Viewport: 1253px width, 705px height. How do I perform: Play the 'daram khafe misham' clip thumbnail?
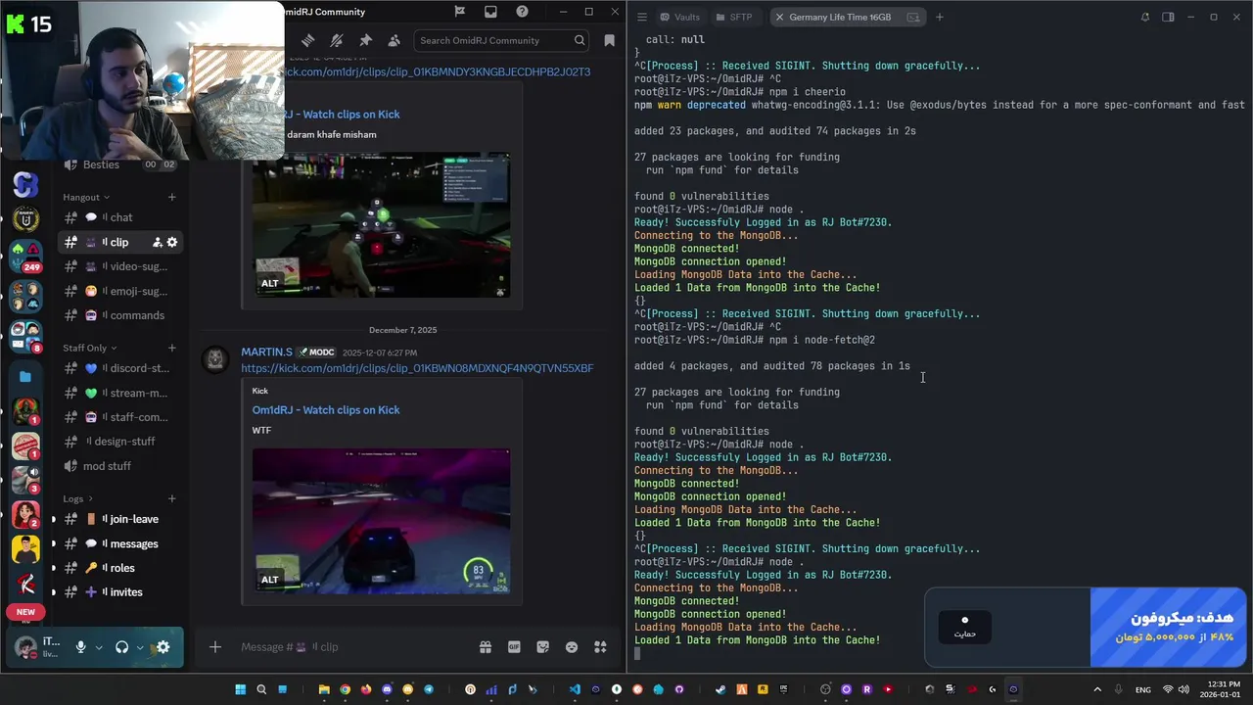coord(381,225)
